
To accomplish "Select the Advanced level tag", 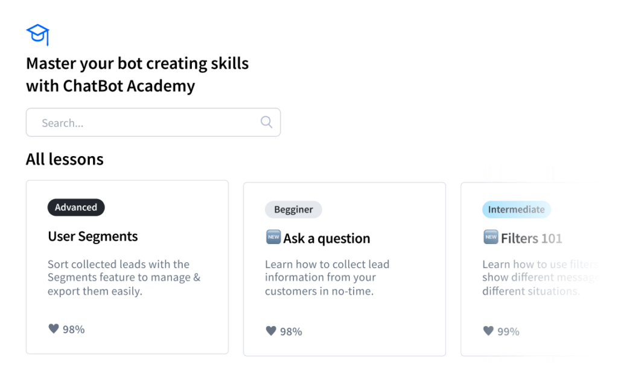I will pos(76,207).
